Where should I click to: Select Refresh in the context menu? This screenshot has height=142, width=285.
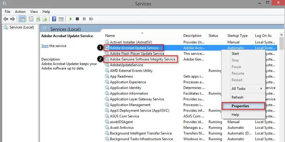[x=237, y=97]
